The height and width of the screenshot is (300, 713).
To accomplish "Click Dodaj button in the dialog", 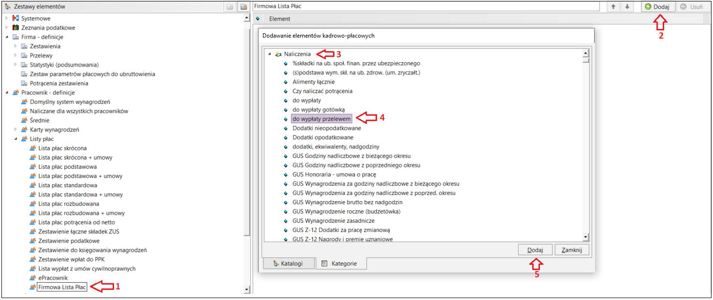I will (x=535, y=250).
